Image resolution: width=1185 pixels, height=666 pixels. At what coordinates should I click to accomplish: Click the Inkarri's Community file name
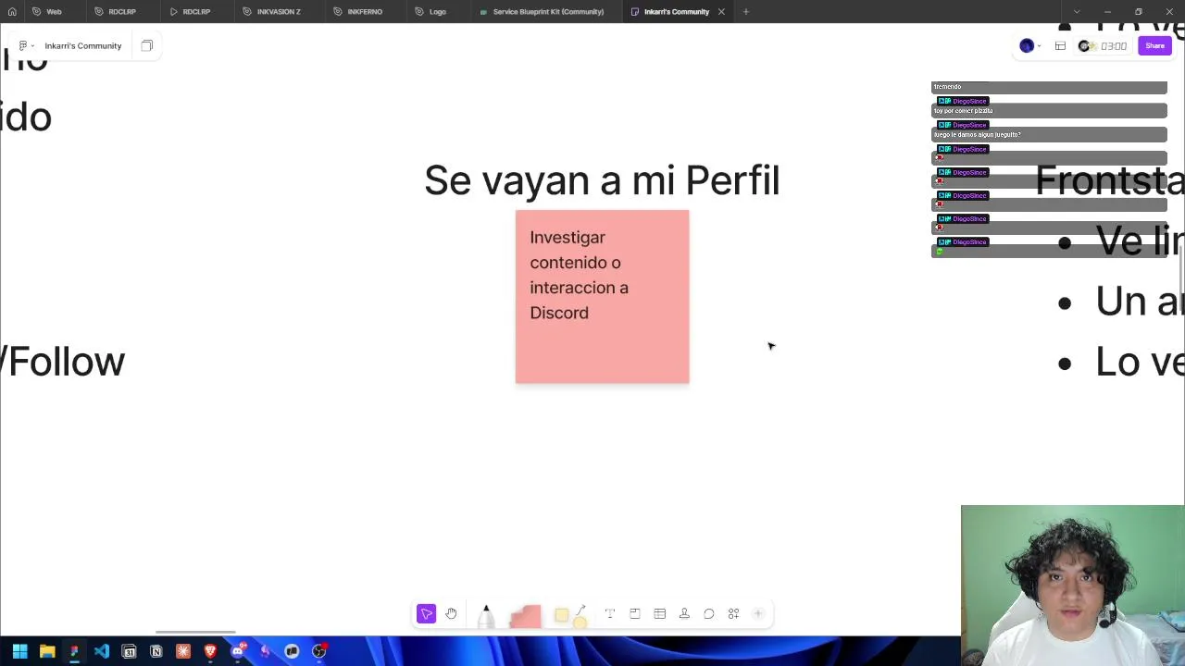(x=83, y=45)
